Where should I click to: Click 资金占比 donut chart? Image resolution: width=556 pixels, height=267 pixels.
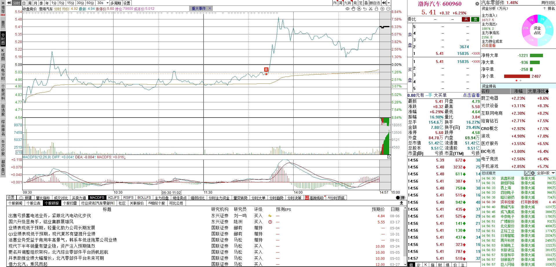[x=537, y=30]
